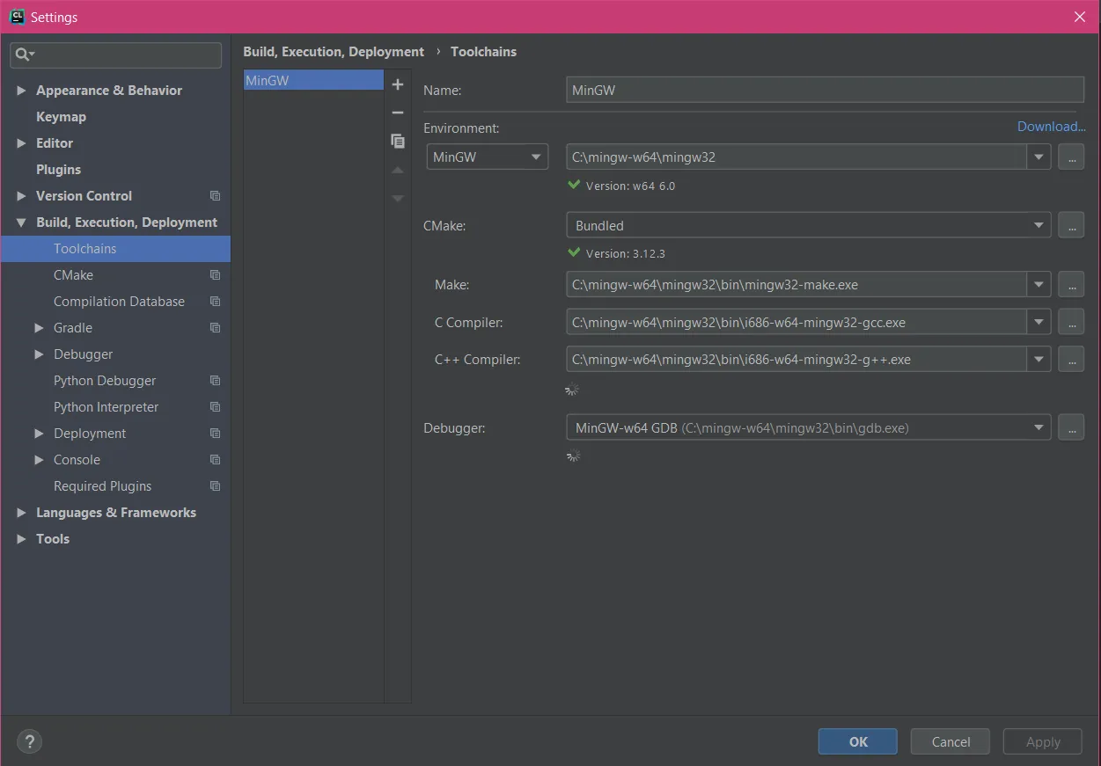Click project-level icon next to Python Debugger

pyautogui.click(x=216, y=381)
